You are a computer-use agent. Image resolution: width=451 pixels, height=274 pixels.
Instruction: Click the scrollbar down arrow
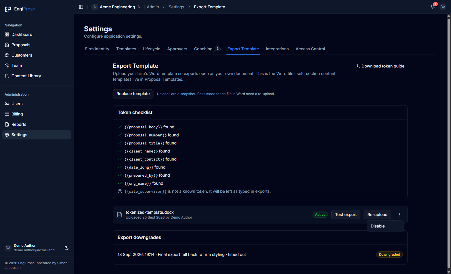(x=449, y=272)
